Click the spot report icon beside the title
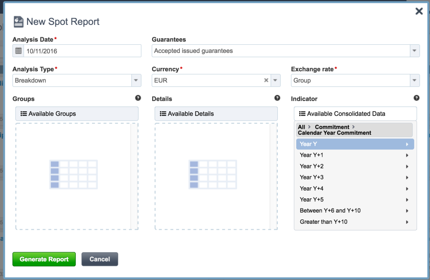Screen dimensions: 430x280 coord(18,21)
